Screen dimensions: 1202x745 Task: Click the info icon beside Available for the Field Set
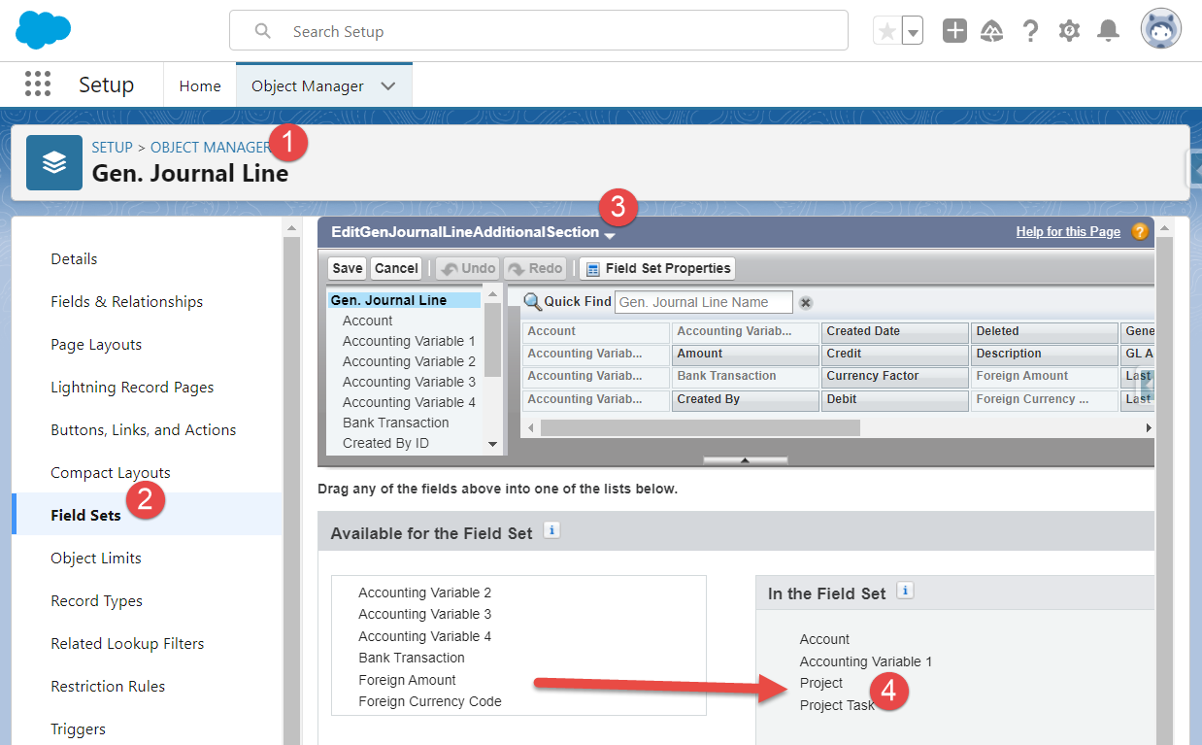tap(551, 530)
